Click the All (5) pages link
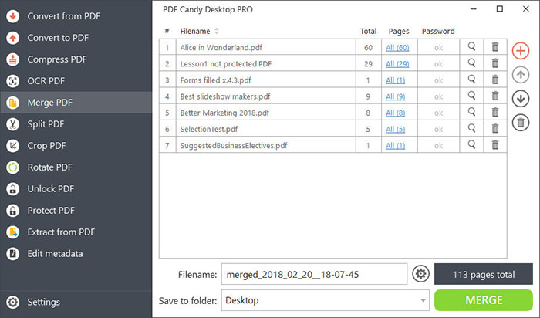Viewport: 540px width, 318px height. pyautogui.click(x=395, y=129)
